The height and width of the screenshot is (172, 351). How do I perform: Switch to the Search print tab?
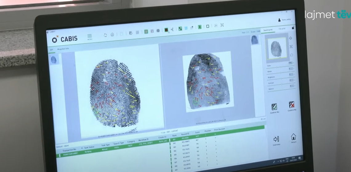[268, 30]
